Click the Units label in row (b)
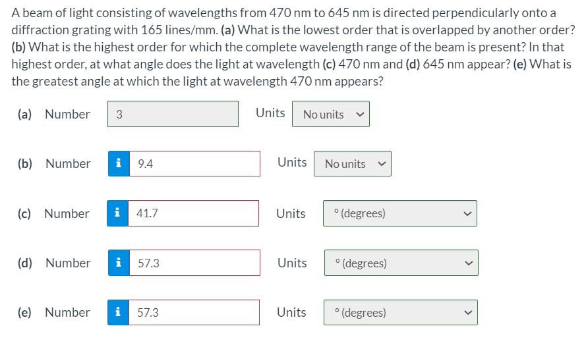The width and height of the screenshot is (588, 349). (292, 162)
